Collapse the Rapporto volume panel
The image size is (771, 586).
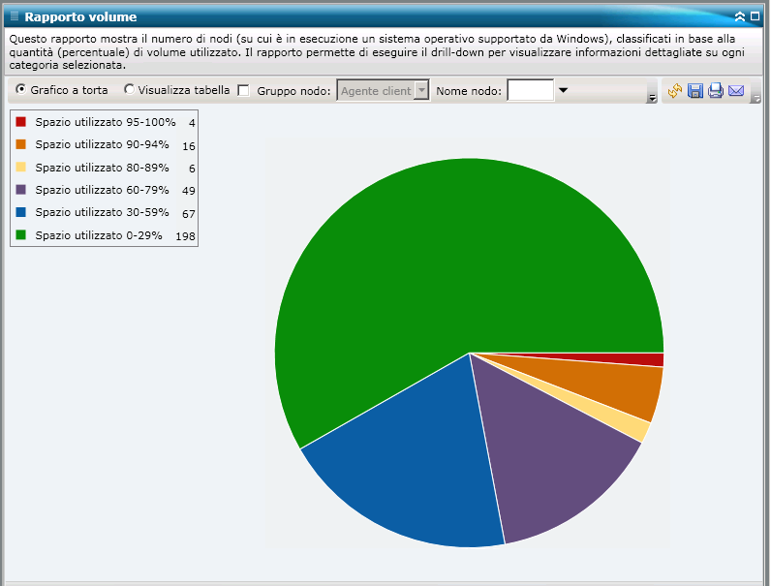click(x=740, y=16)
